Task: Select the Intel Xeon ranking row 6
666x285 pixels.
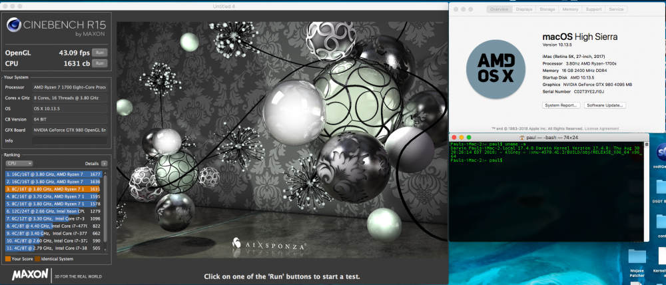Action: click(x=53, y=211)
